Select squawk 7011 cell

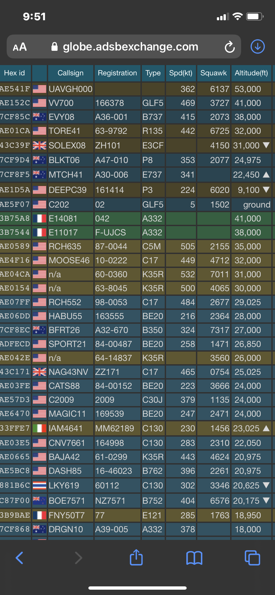(x=214, y=274)
